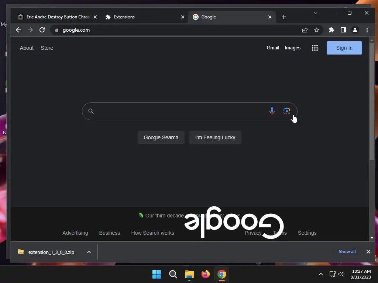Close the Google tab

click(x=270, y=17)
